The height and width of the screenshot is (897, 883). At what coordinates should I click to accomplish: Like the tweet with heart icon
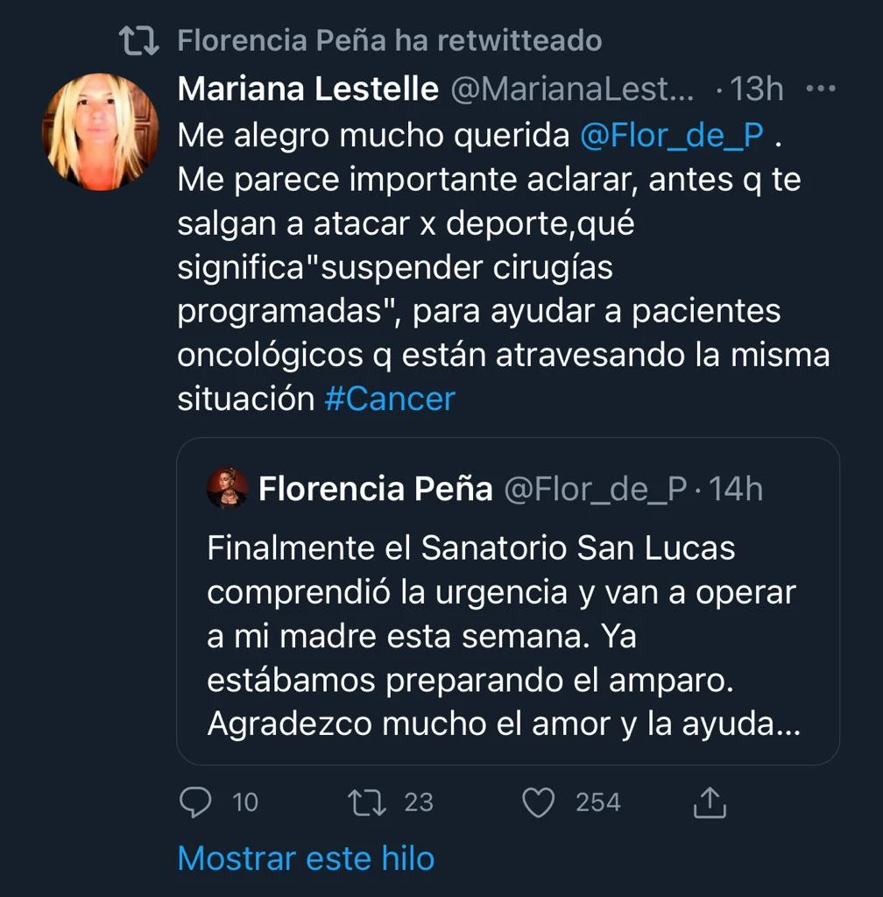tap(538, 802)
